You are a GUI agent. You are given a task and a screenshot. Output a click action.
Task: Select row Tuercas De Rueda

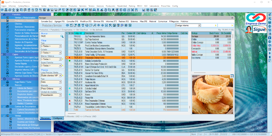click(x=127, y=110)
